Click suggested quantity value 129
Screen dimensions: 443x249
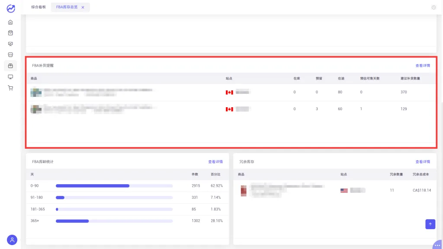404,109
